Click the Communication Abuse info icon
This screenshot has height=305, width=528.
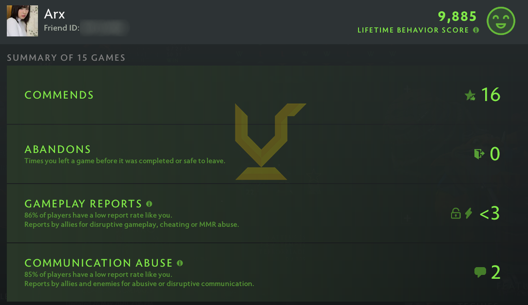click(x=180, y=263)
